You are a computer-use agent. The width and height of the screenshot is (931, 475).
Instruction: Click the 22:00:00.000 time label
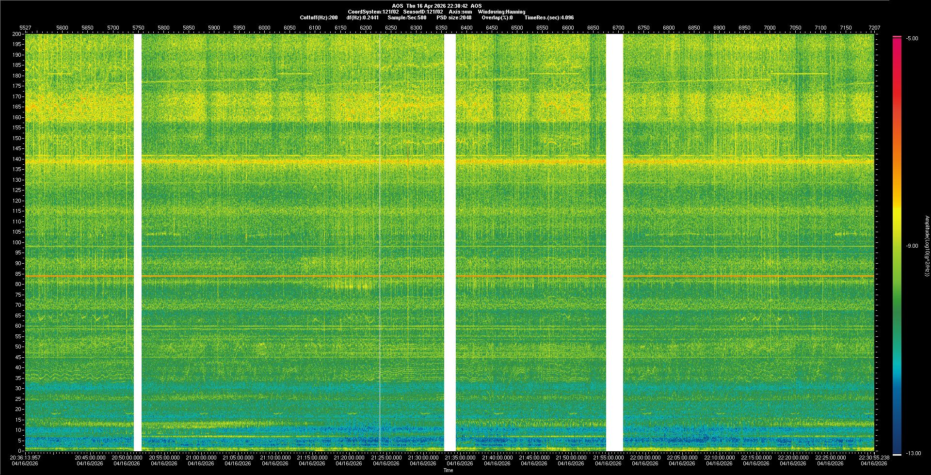pos(645,457)
